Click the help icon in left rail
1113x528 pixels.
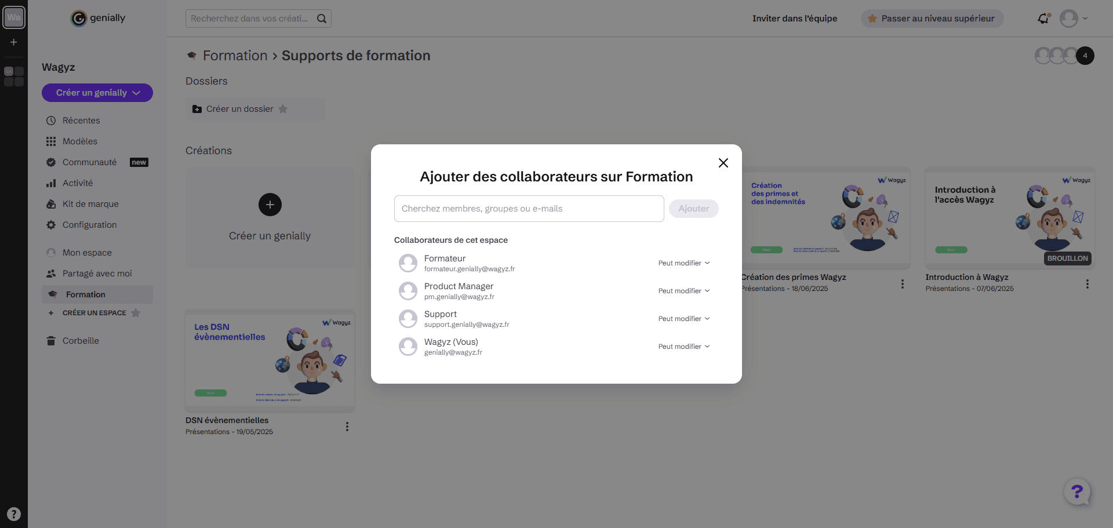click(x=14, y=514)
